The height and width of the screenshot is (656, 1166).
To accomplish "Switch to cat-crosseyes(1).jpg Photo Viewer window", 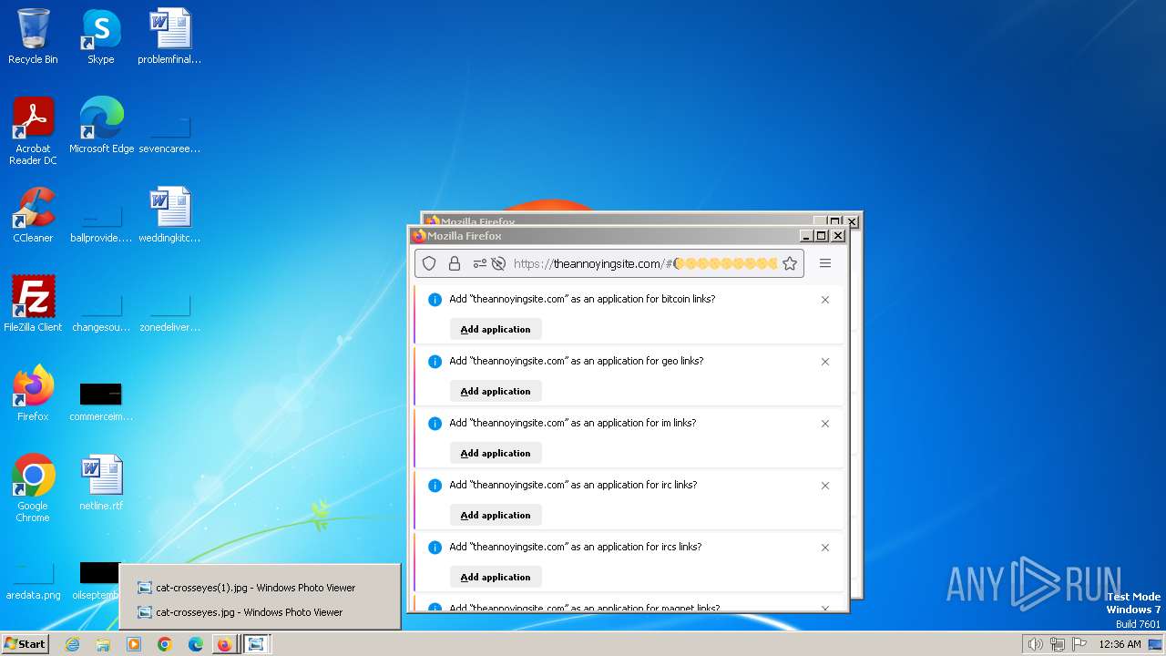I will (x=259, y=588).
